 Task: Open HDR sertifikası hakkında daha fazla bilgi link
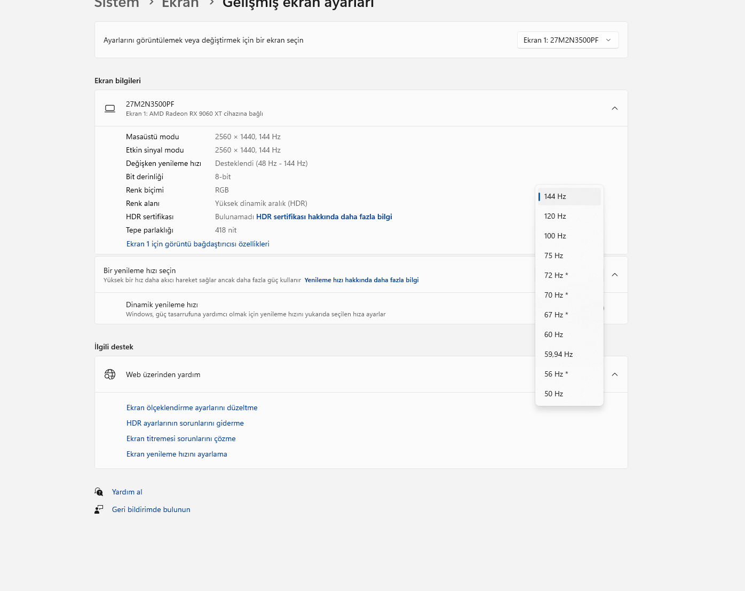(x=324, y=217)
